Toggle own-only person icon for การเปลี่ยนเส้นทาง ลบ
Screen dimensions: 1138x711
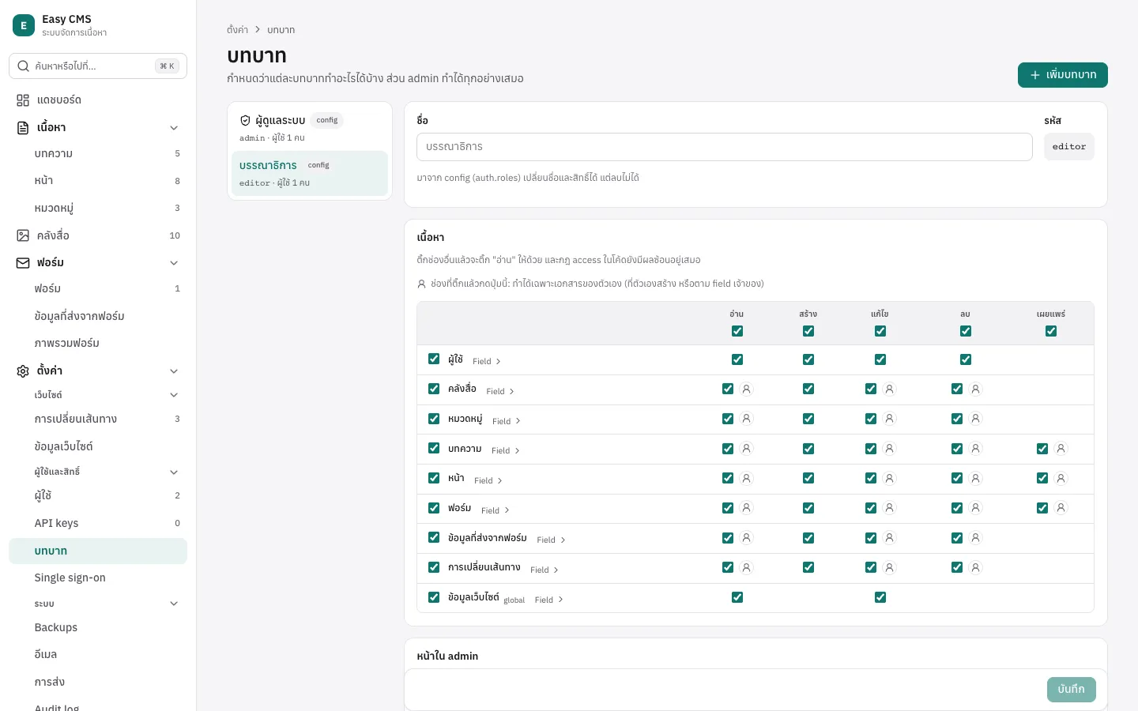coord(976,567)
